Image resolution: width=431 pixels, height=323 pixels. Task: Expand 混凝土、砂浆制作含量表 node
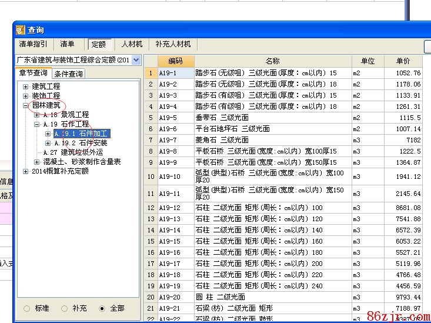click(36, 162)
